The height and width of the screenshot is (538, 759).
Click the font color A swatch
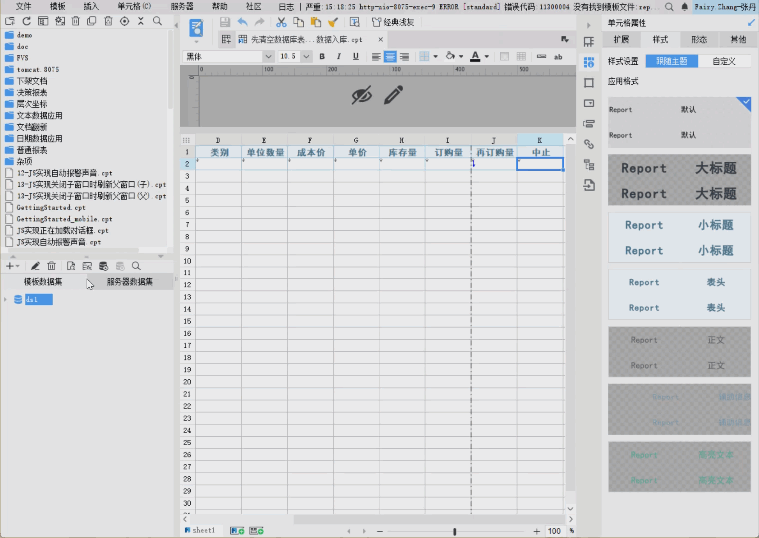(475, 56)
